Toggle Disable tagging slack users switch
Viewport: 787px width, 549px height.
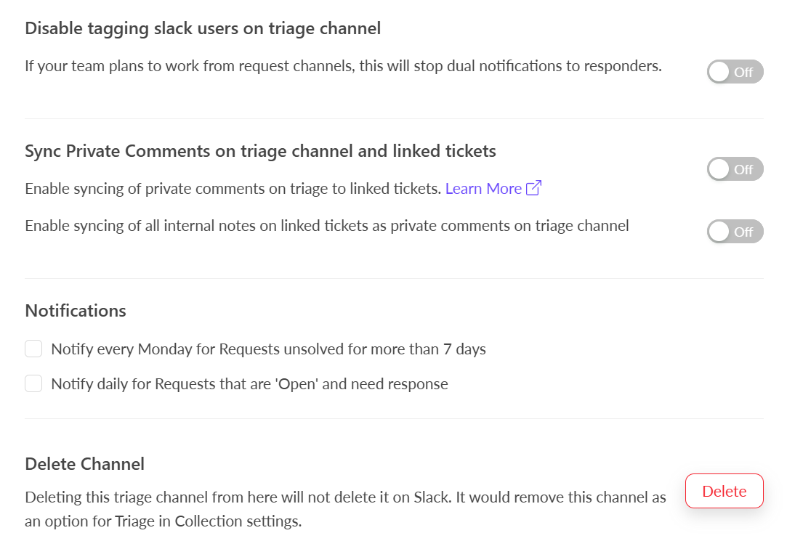pos(735,72)
